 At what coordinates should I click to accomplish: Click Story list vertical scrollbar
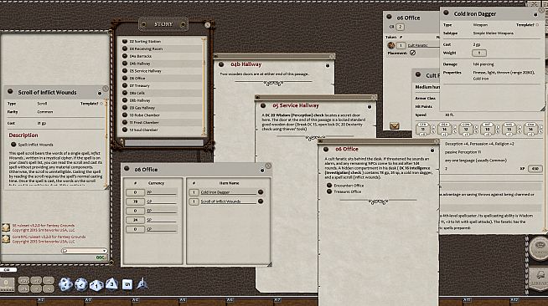(204, 86)
